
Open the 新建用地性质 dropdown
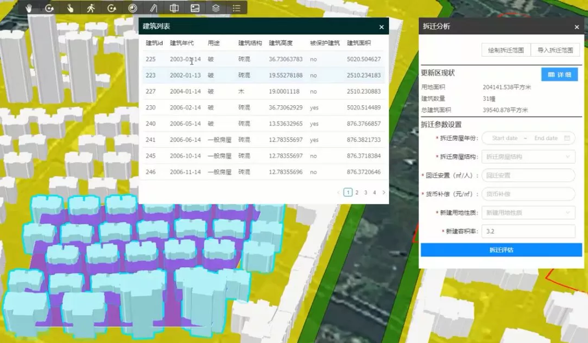pyautogui.click(x=528, y=213)
